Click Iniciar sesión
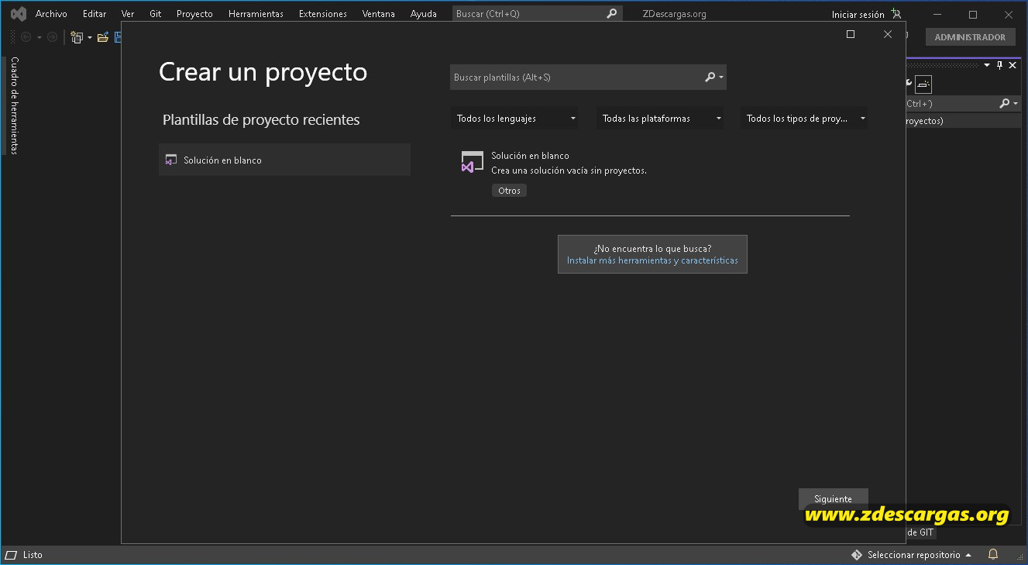 (x=858, y=15)
